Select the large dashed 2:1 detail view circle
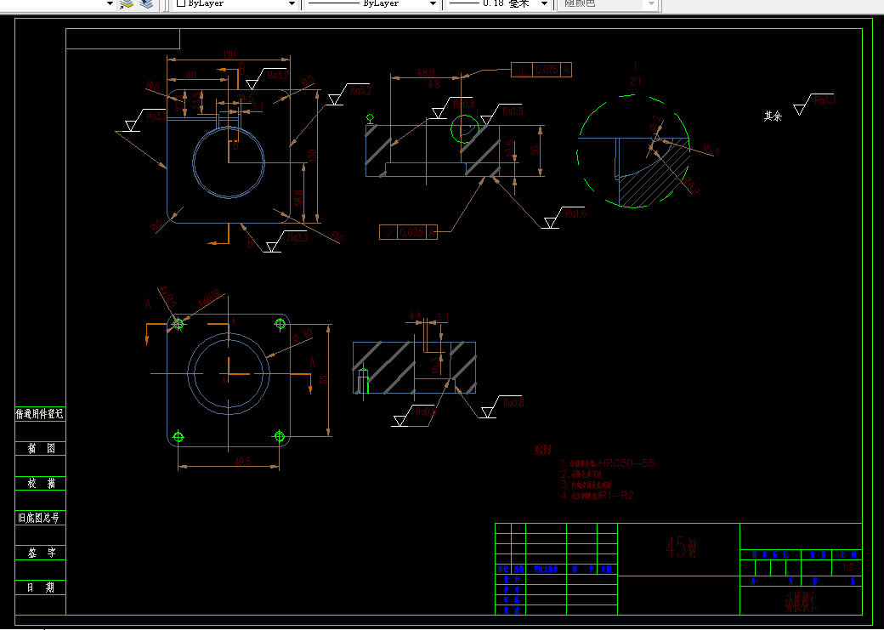Image resolution: width=884 pixels, height=630 pixels. tap(633, 151)
